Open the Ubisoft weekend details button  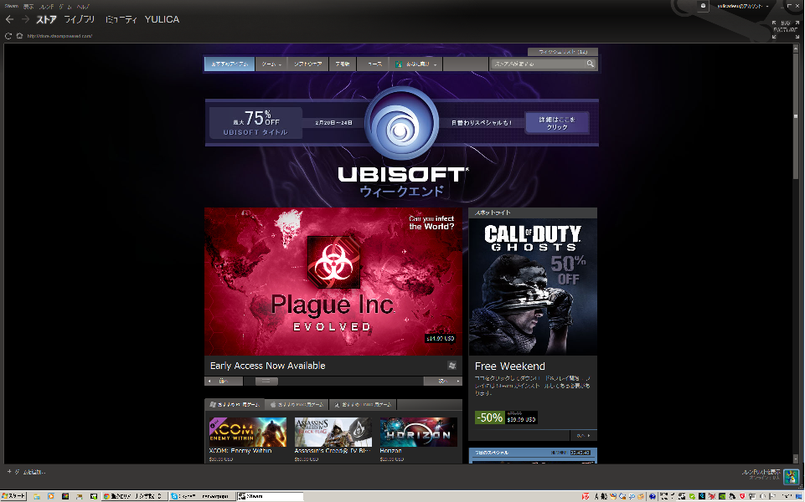click(556, 123)
